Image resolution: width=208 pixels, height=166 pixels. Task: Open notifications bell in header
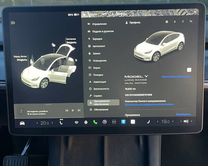click(175, 21)
